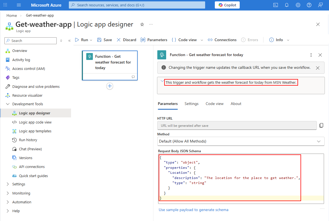Expand the Info dropdown chevron
The height and width of the screenshot is (221, 329).
[x=288, y=40]
